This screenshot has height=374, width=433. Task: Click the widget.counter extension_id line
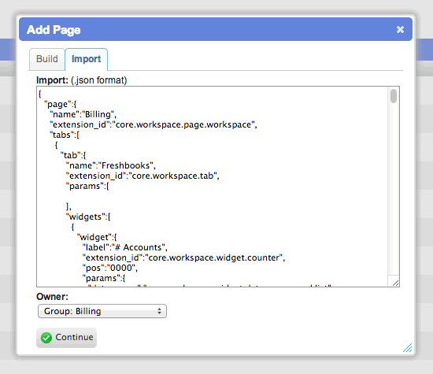click(x=183, y=257)
